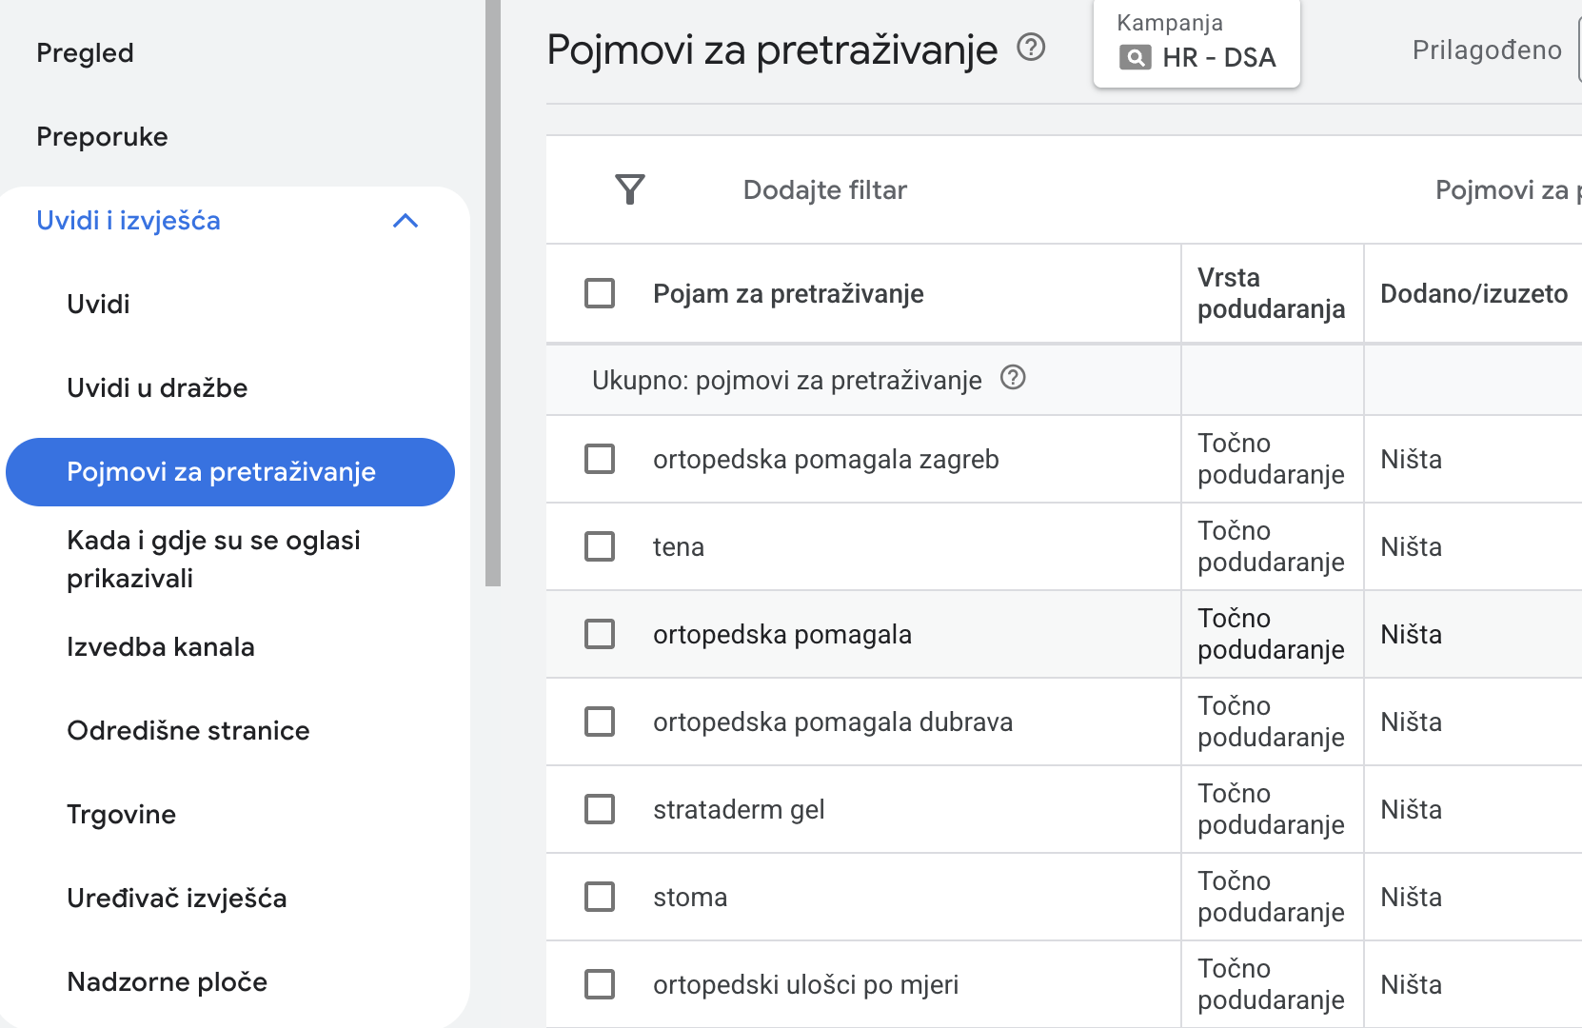1582x1028 pixels.
Task: Select Odredišne stranice in the sidebar
Action: click(188, 731)
